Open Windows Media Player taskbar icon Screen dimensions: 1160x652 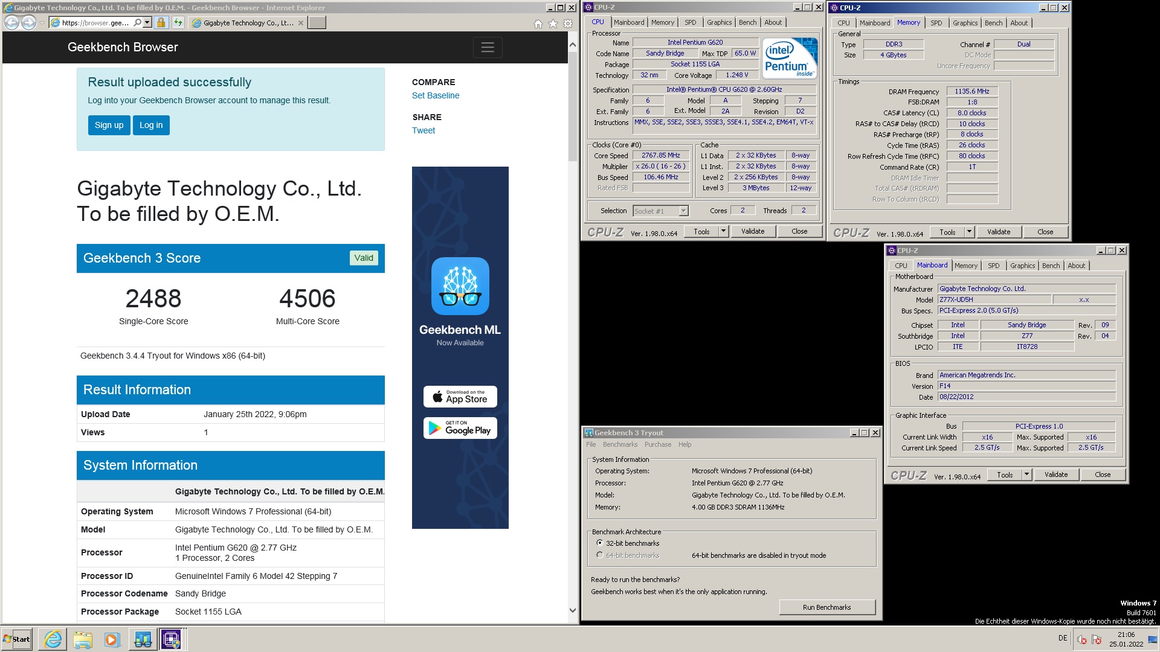click(x=112, y=639)
